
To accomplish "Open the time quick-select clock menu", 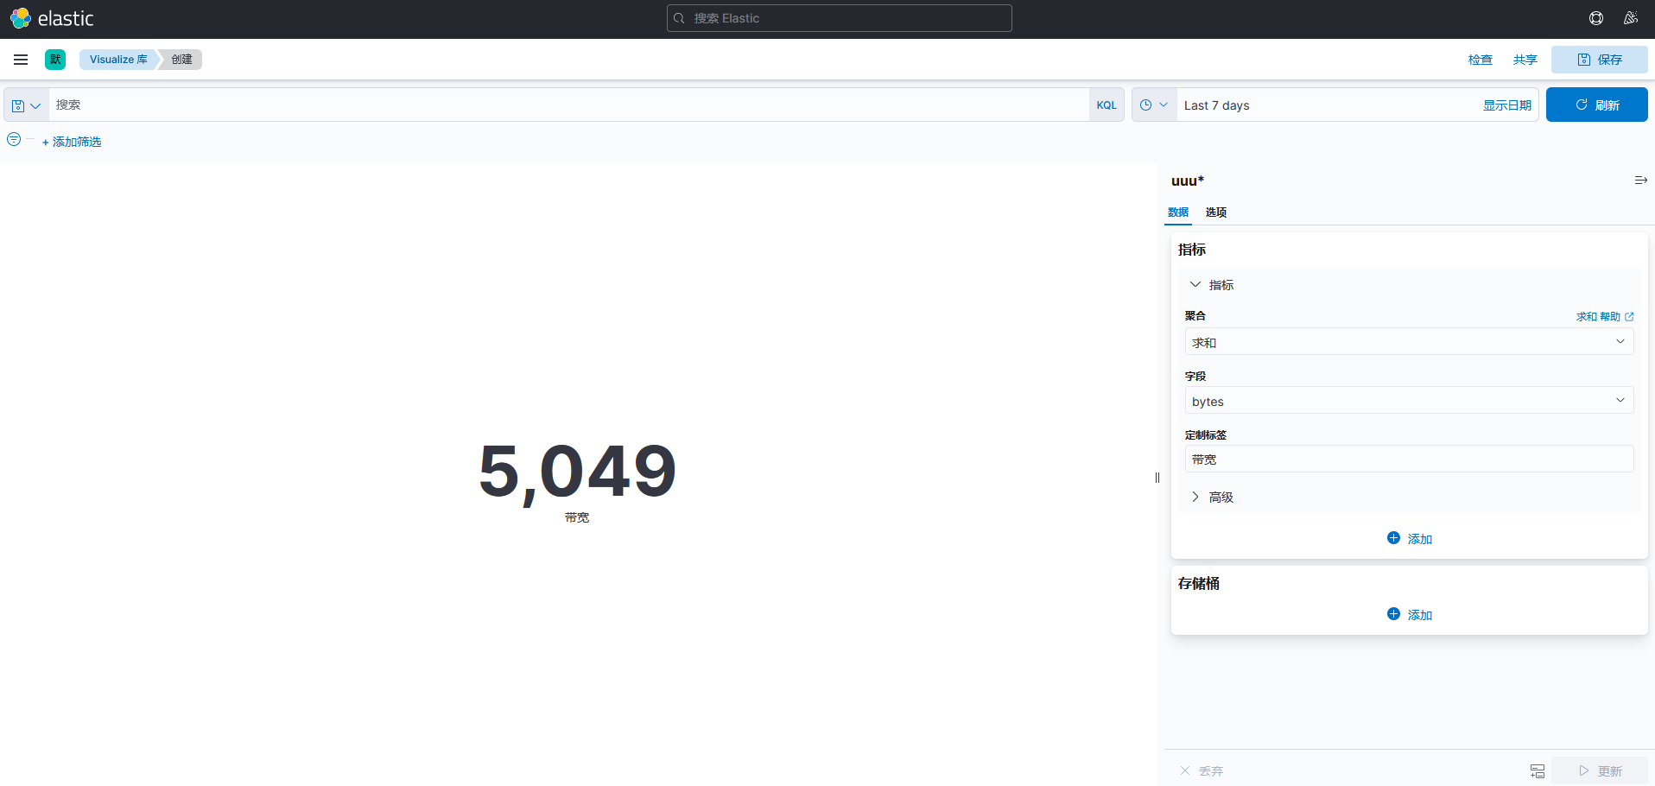I will click(x=1153, y=105).
